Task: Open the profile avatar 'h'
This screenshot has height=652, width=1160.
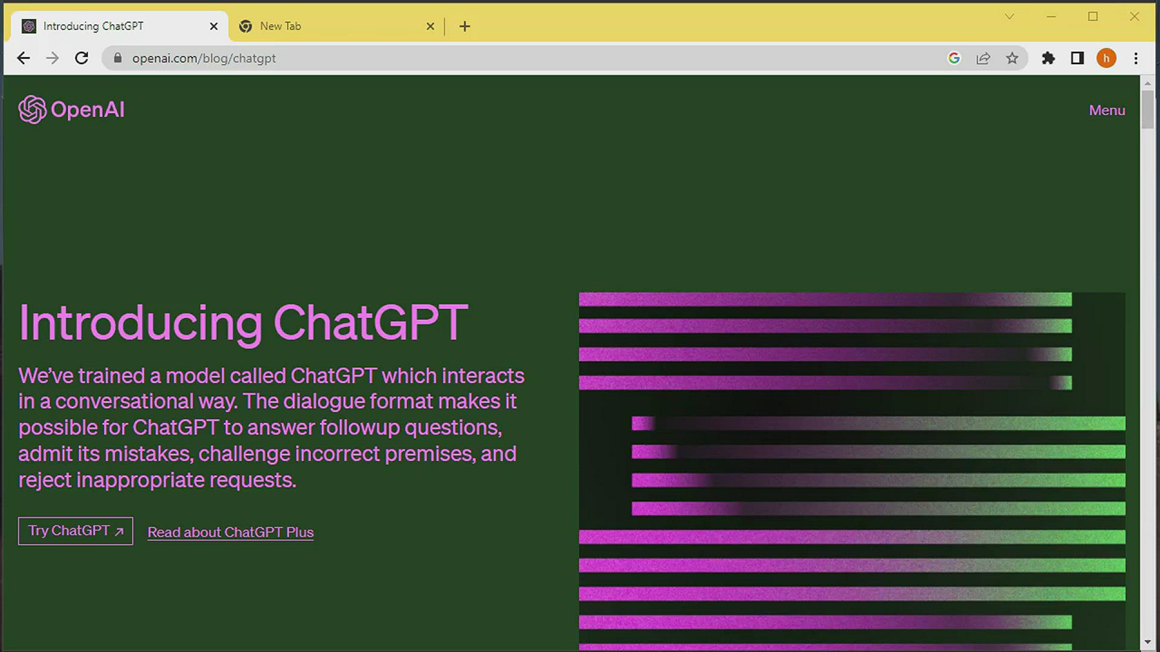Action: click(x=1106, y=58)
